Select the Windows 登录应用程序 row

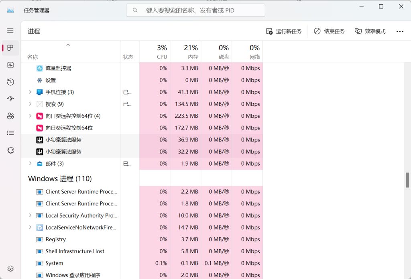point(142,275)
